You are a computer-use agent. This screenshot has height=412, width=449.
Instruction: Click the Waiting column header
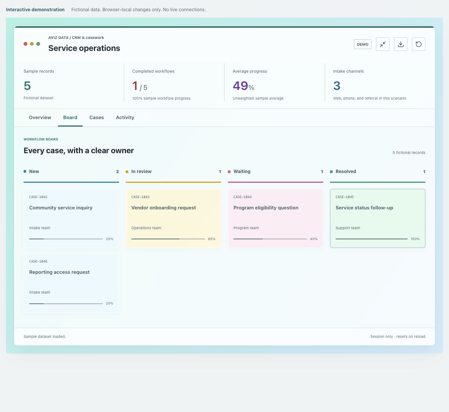(275, 172)
